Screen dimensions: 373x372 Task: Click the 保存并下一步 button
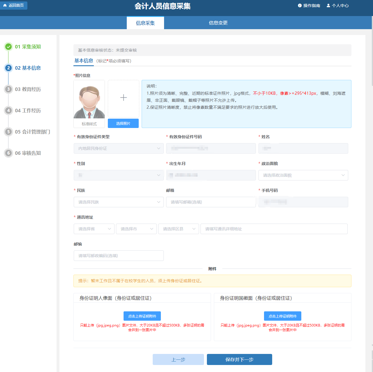pos(239,359)
